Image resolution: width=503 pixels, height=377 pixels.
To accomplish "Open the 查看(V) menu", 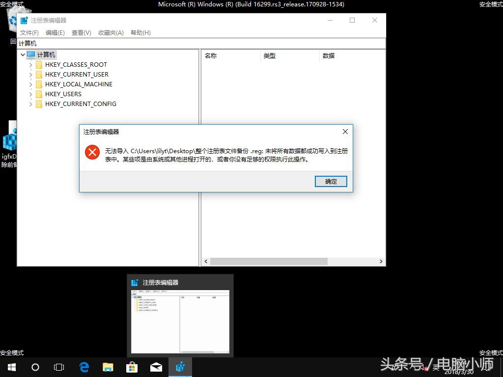I will pyautogui.click(x=81, y=32).
